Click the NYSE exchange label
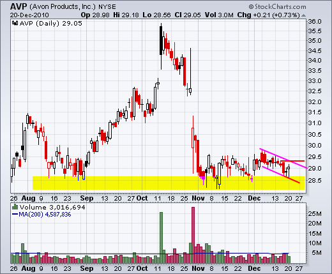This screenshot has width=332, height=274. pos(107,7)
